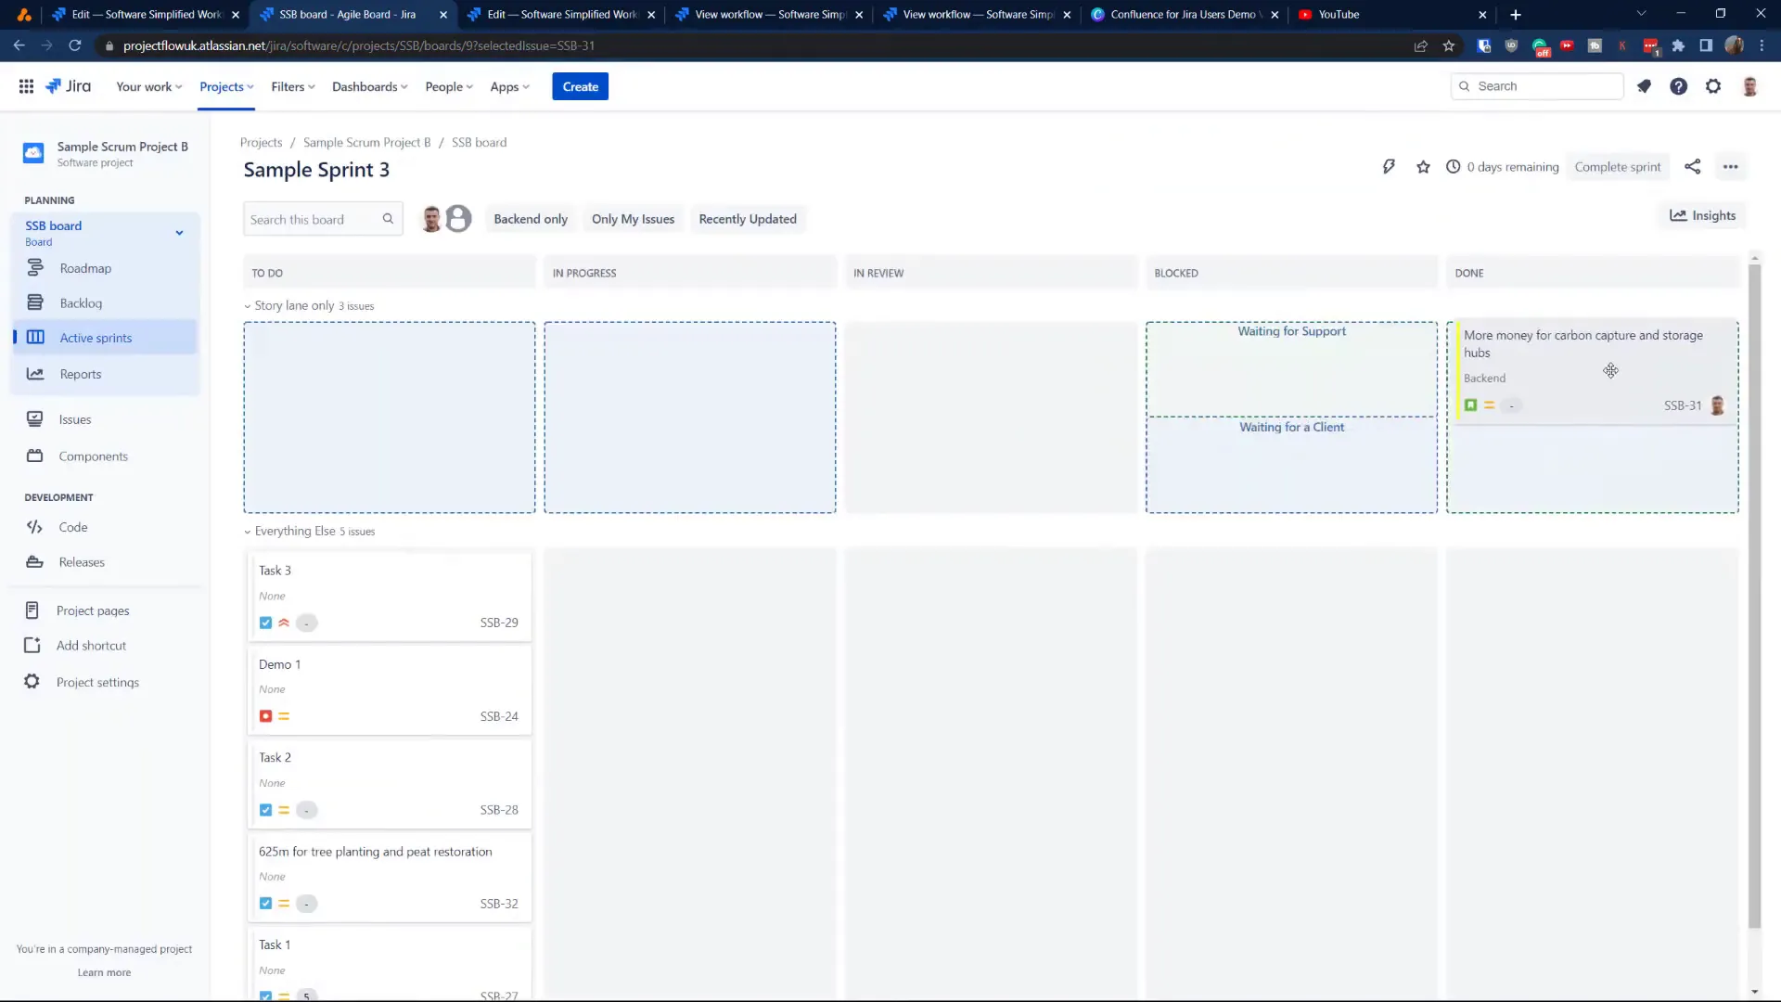Open a new browser tab
Image resolution: width=1781 pixels, height=1002 pixels.
1515,15
